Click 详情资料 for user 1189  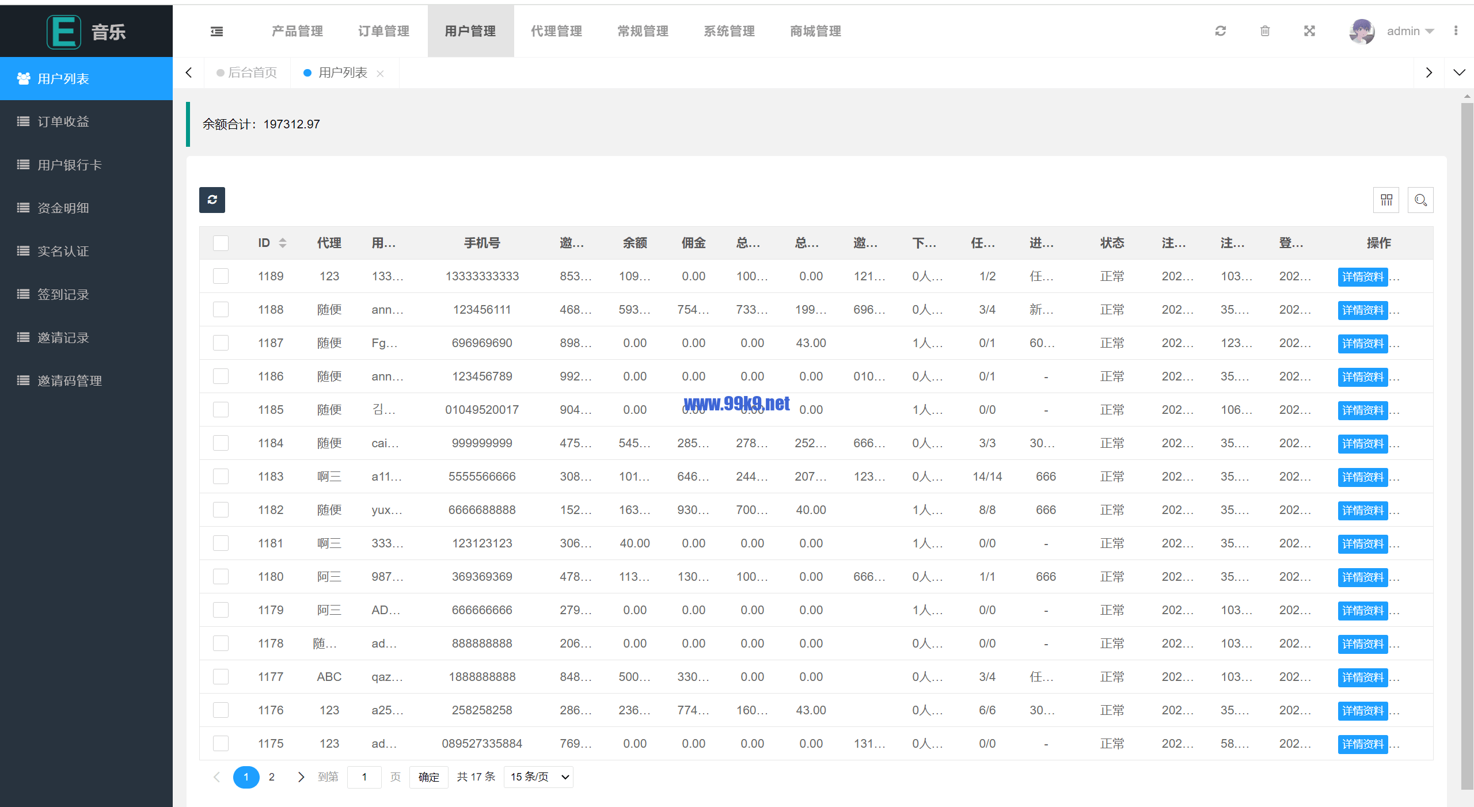click(x=1363, y=277)
